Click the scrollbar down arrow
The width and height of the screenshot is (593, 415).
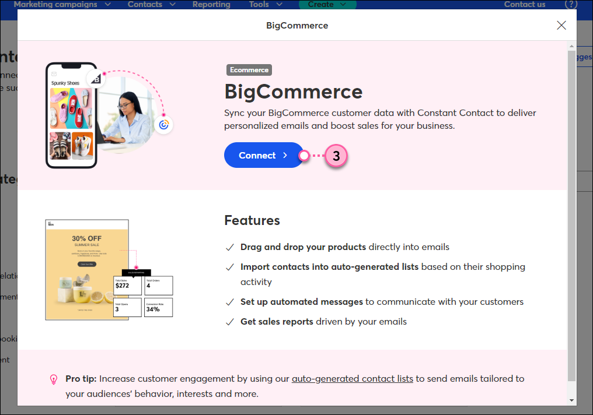[571, 400]
